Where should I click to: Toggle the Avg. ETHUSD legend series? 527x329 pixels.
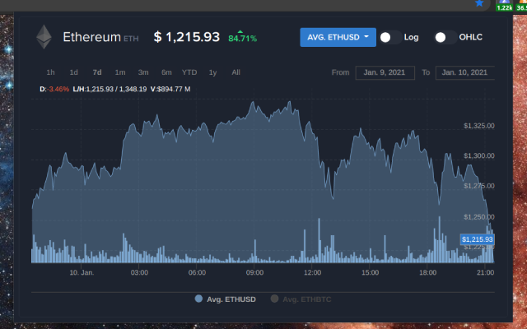pyautogui.click(x=225, y=299)
